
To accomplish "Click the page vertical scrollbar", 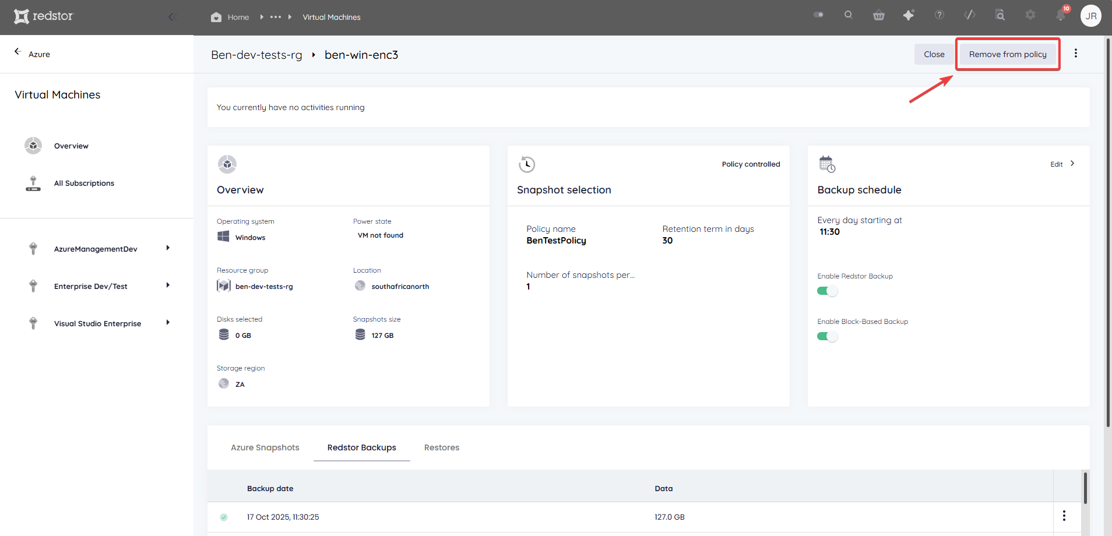I will pyautogui.click(x=1108, y=233).
